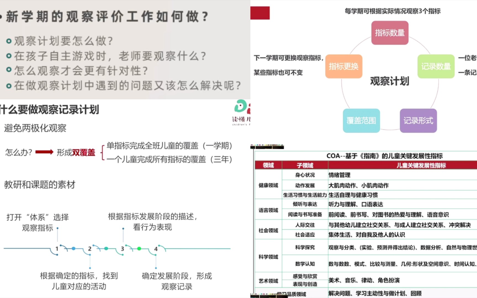Select the line 单指标完成全班儿童的覆盖(一学期)
This screenshot has width=477, height=298.
(169, 146)
